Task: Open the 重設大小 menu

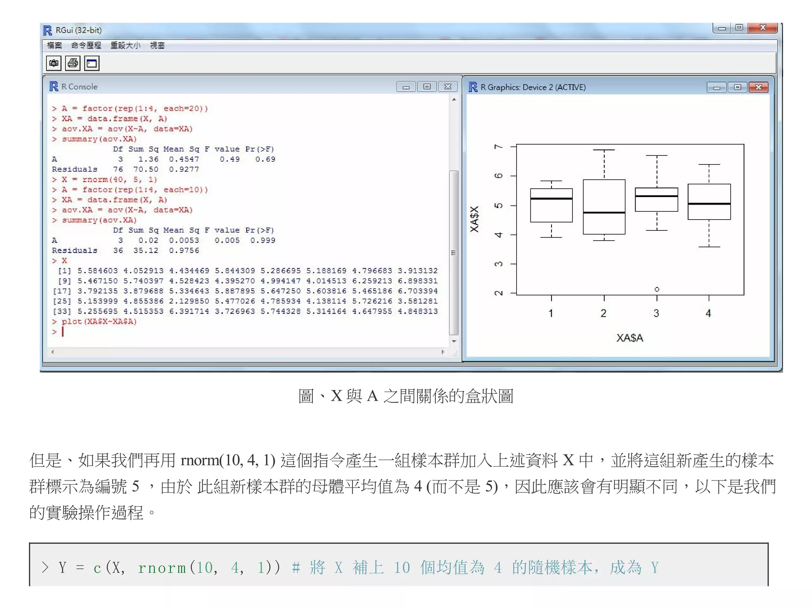Action: point(125,46)
